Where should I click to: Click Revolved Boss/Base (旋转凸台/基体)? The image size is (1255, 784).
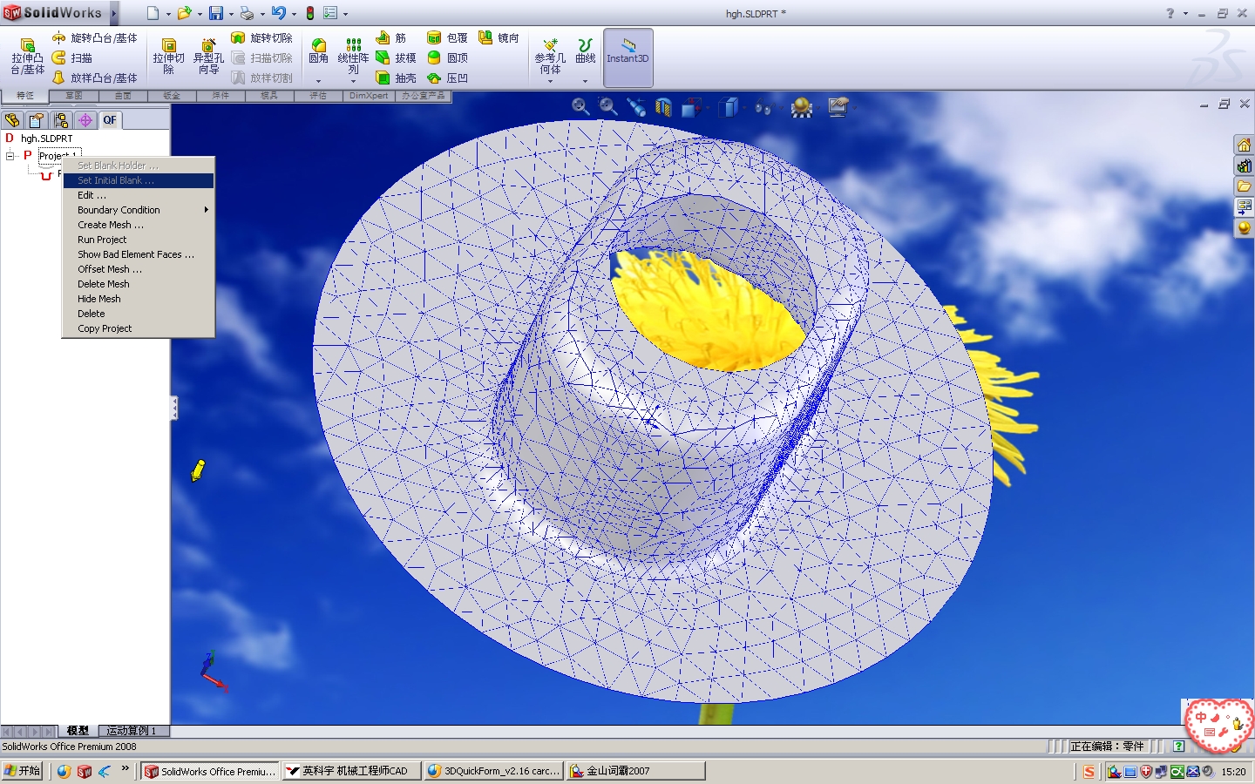tap(94, 37)
